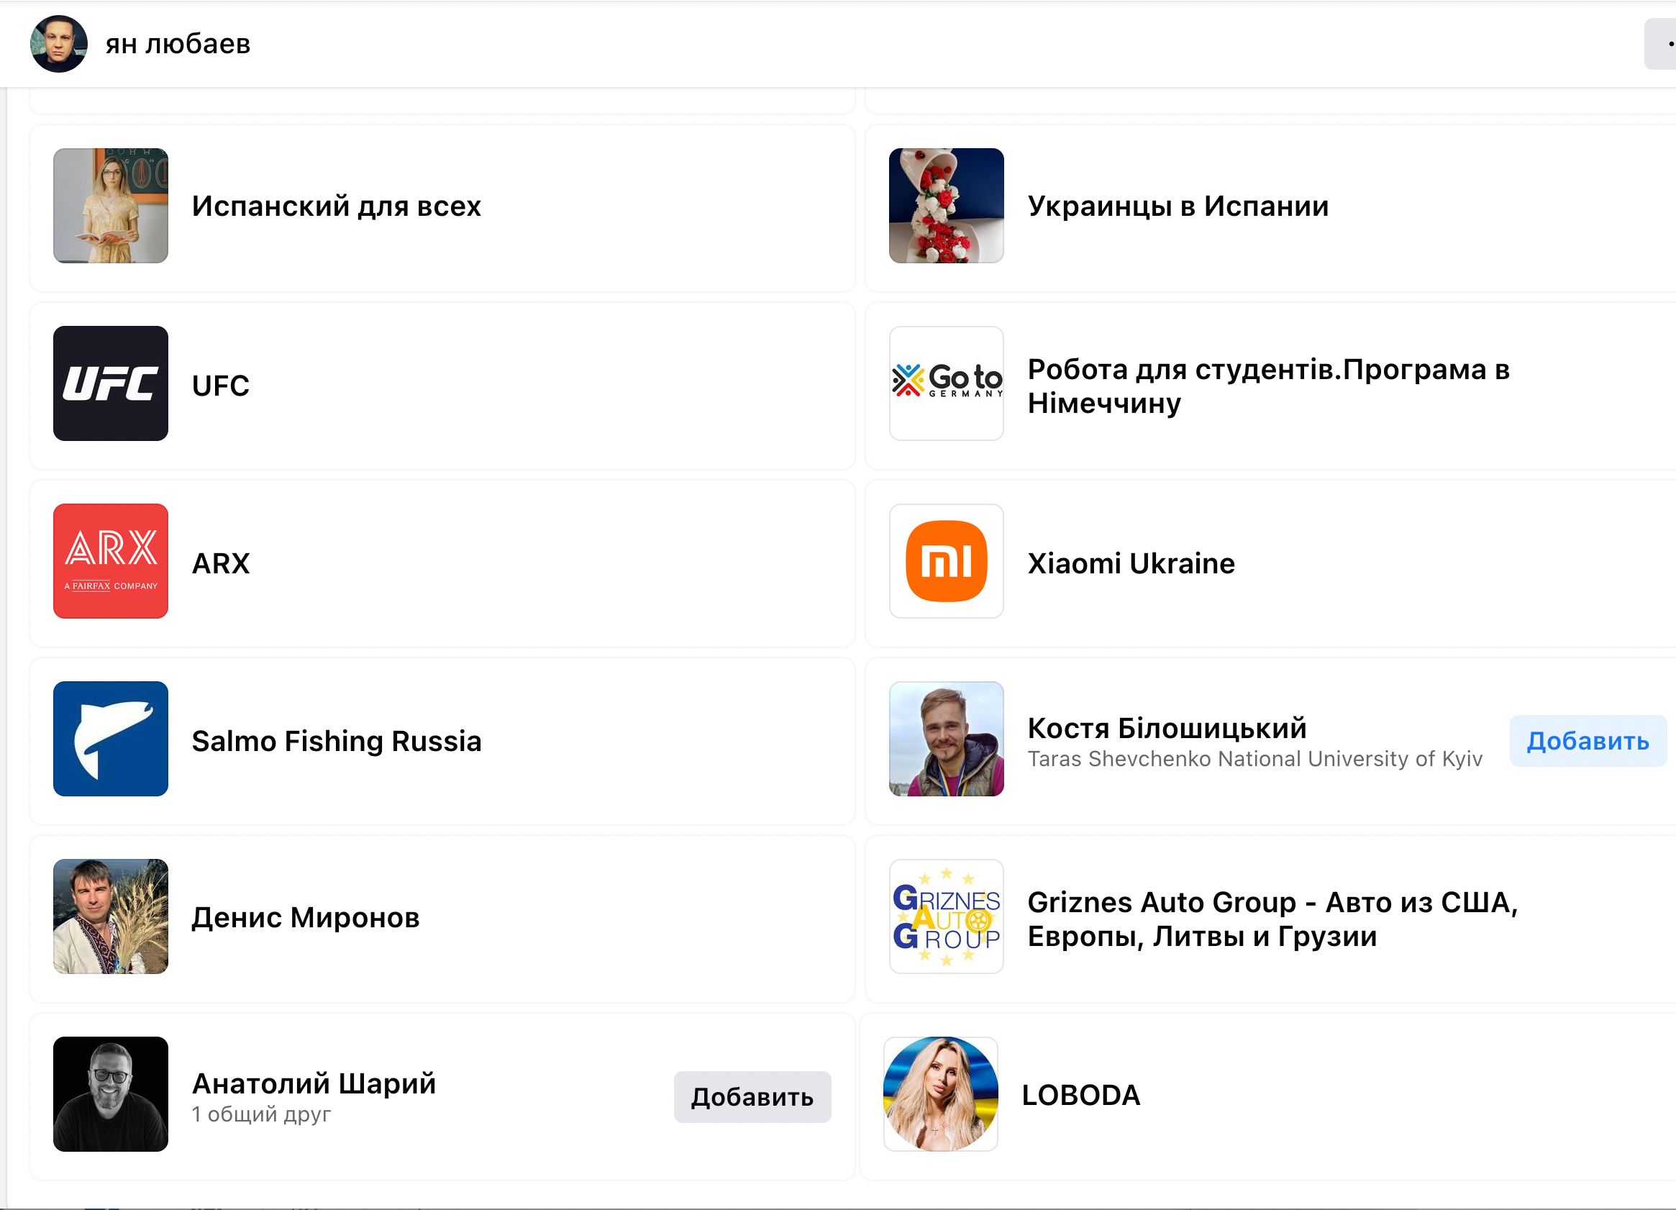This screenshot has height=1210, width=1676.
Task: Click the Salmo Fishing Russia fish logo
Action: pyautogui.click(x=110, y=738)
